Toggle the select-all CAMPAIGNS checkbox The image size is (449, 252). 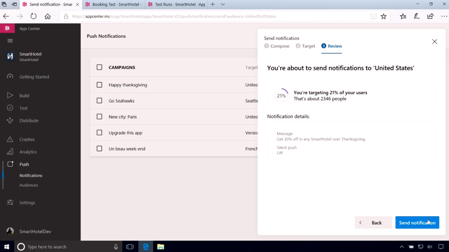(100, 67)
